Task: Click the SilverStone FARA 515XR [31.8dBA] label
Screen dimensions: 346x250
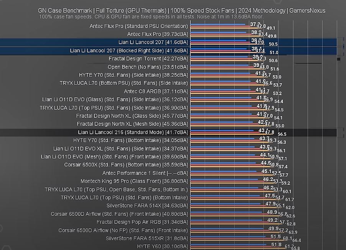Action: point(147,238)
